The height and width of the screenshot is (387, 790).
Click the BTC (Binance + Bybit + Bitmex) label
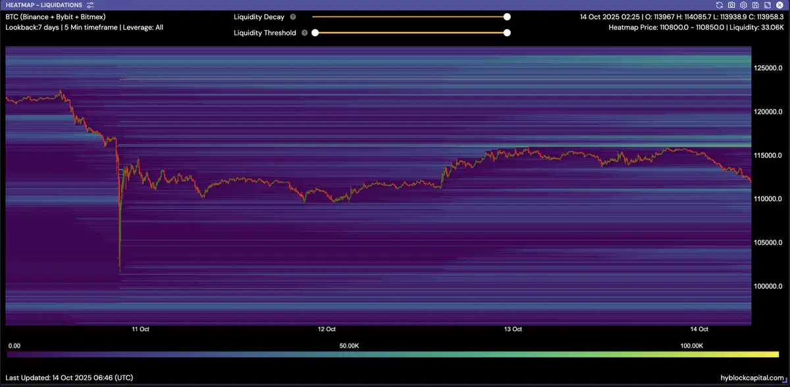[55, 16]
